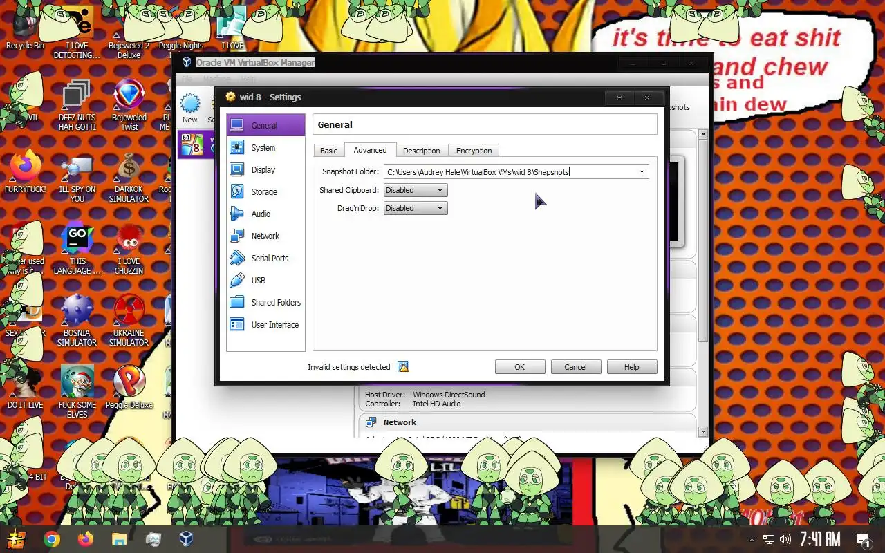The height and width of the screenshot is (553, 885).
Task: Open the Network settings category in sidebar
Action: (x=265, y=236)
